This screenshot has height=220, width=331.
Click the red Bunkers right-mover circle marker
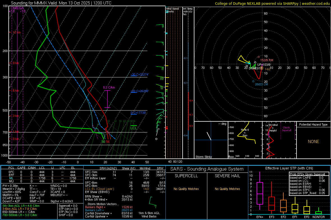(259, 57)
